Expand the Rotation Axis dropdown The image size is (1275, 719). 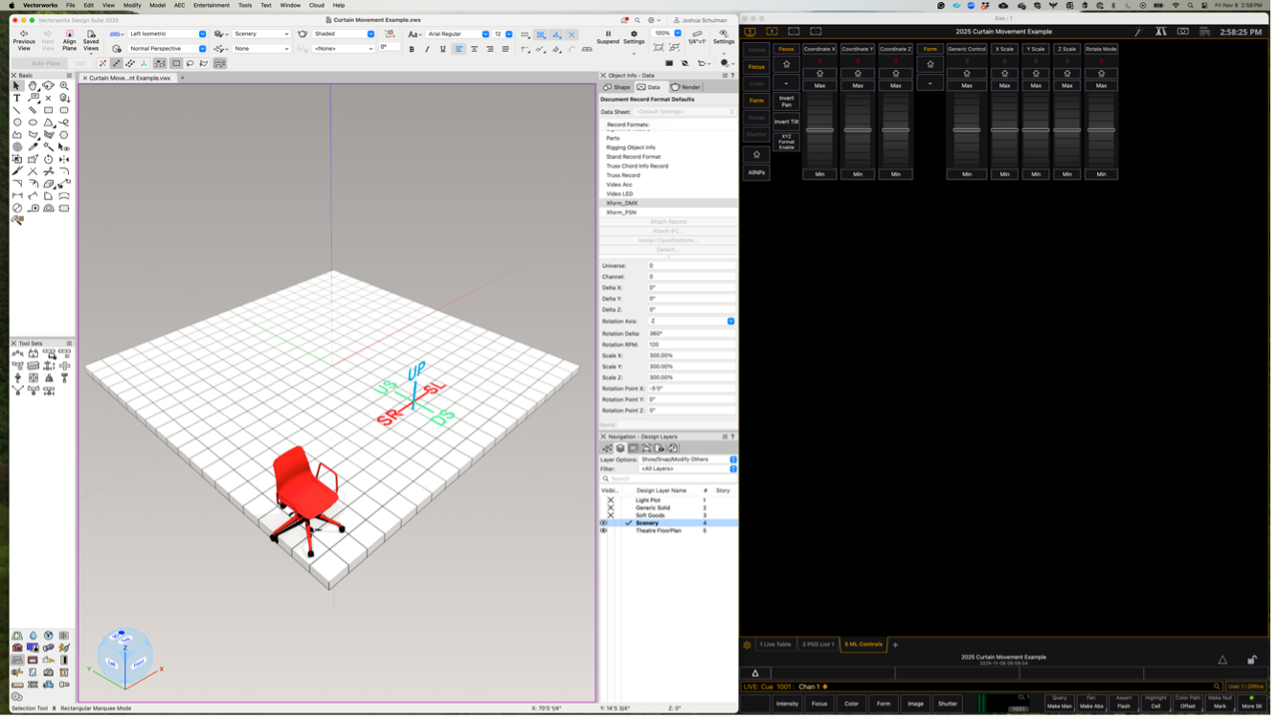click(730, 322)
